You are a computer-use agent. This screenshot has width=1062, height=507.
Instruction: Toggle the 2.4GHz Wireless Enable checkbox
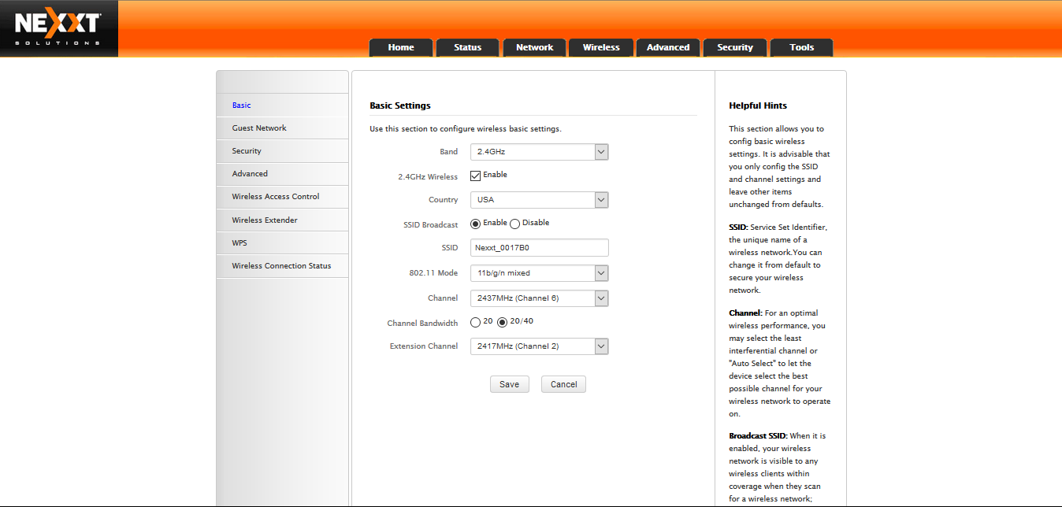pos(475,176)
